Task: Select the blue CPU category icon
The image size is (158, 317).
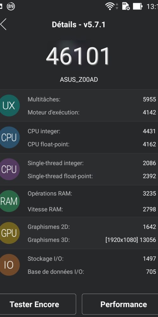Action: coord(9,138)
